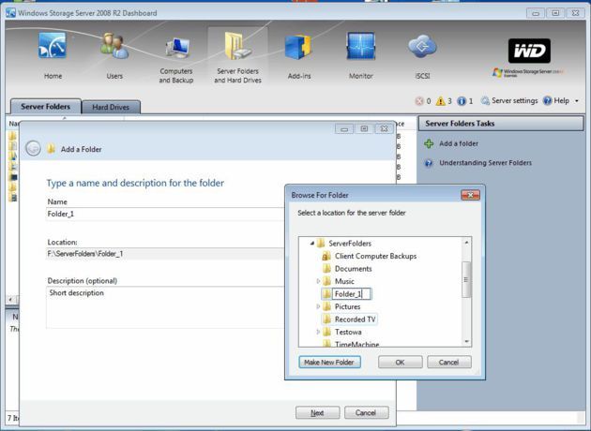Viewport: 591px width, 431px height.
Task: Click the WD logo
Action: coord(529,51)
